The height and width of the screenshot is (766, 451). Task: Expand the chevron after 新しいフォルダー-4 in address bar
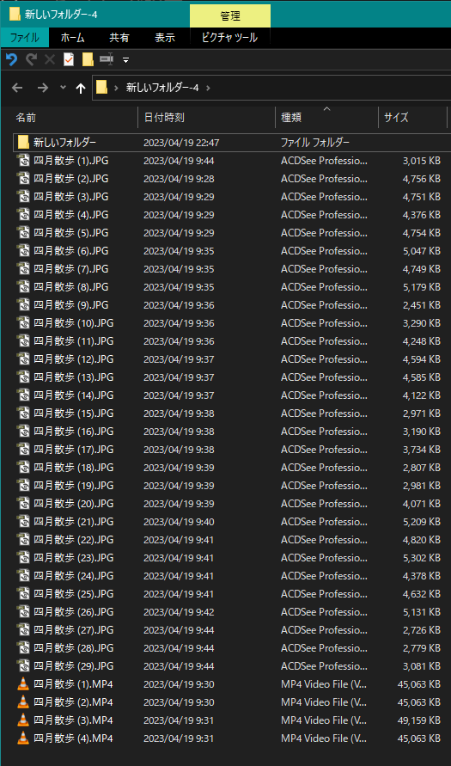(x=209, y=88)
